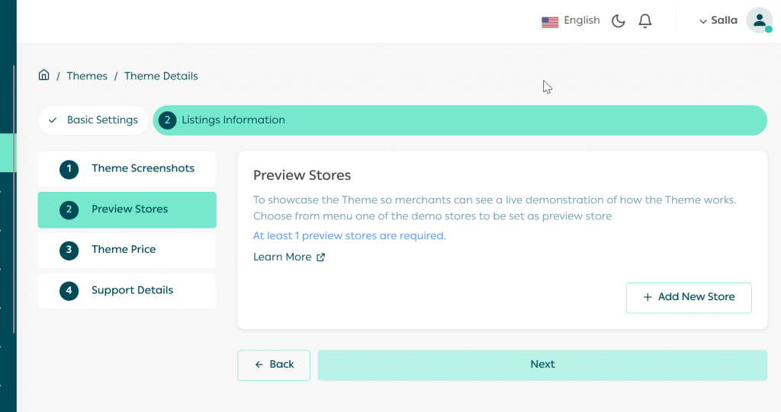This screenshot has height=412, width=781.
Task: Click the external link icon beside Learn More
Action: 321,257
